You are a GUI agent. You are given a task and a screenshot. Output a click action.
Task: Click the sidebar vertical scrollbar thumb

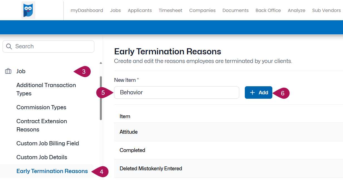click(101, 98)
